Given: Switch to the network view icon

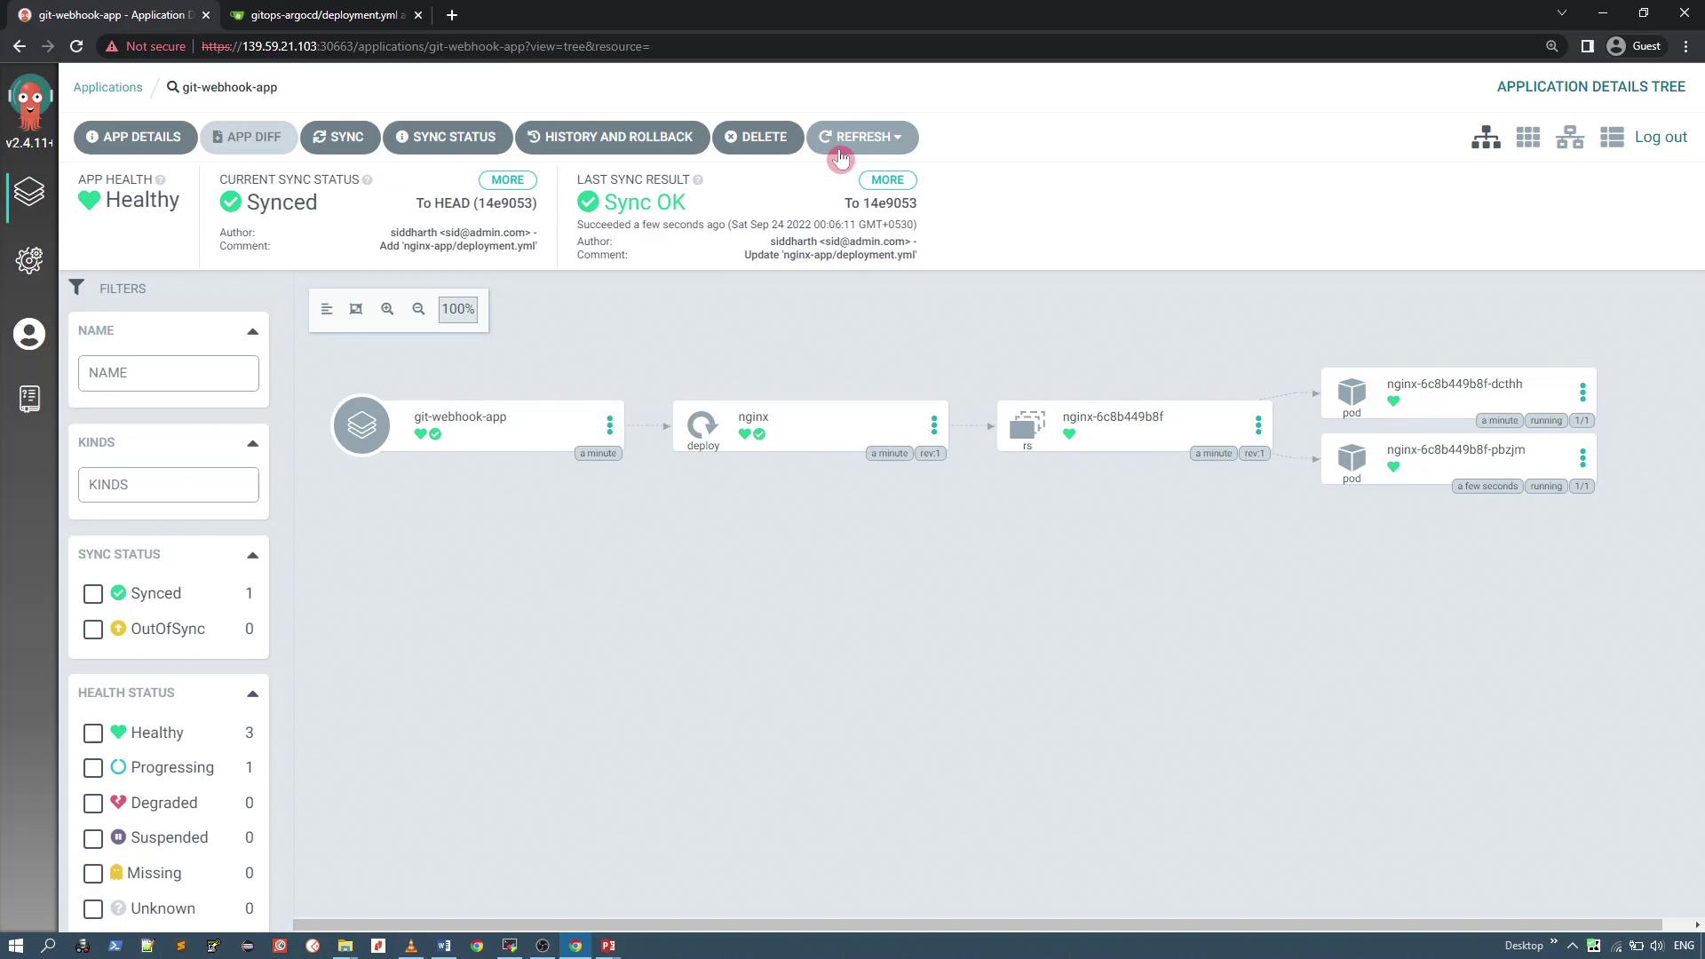Looking at the screenshot, I should coord(1569,138).
